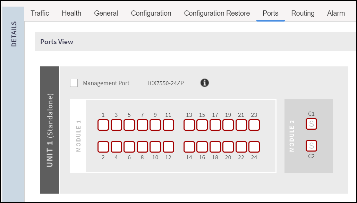This screenshot has height=203, width=357.
Task: Select stacking port C1 in Module 2
Action: coord(311,124)
